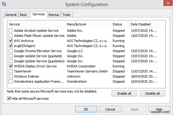Disable NVIDIA Display Driver Service checkbox

[x=11, y=66]
